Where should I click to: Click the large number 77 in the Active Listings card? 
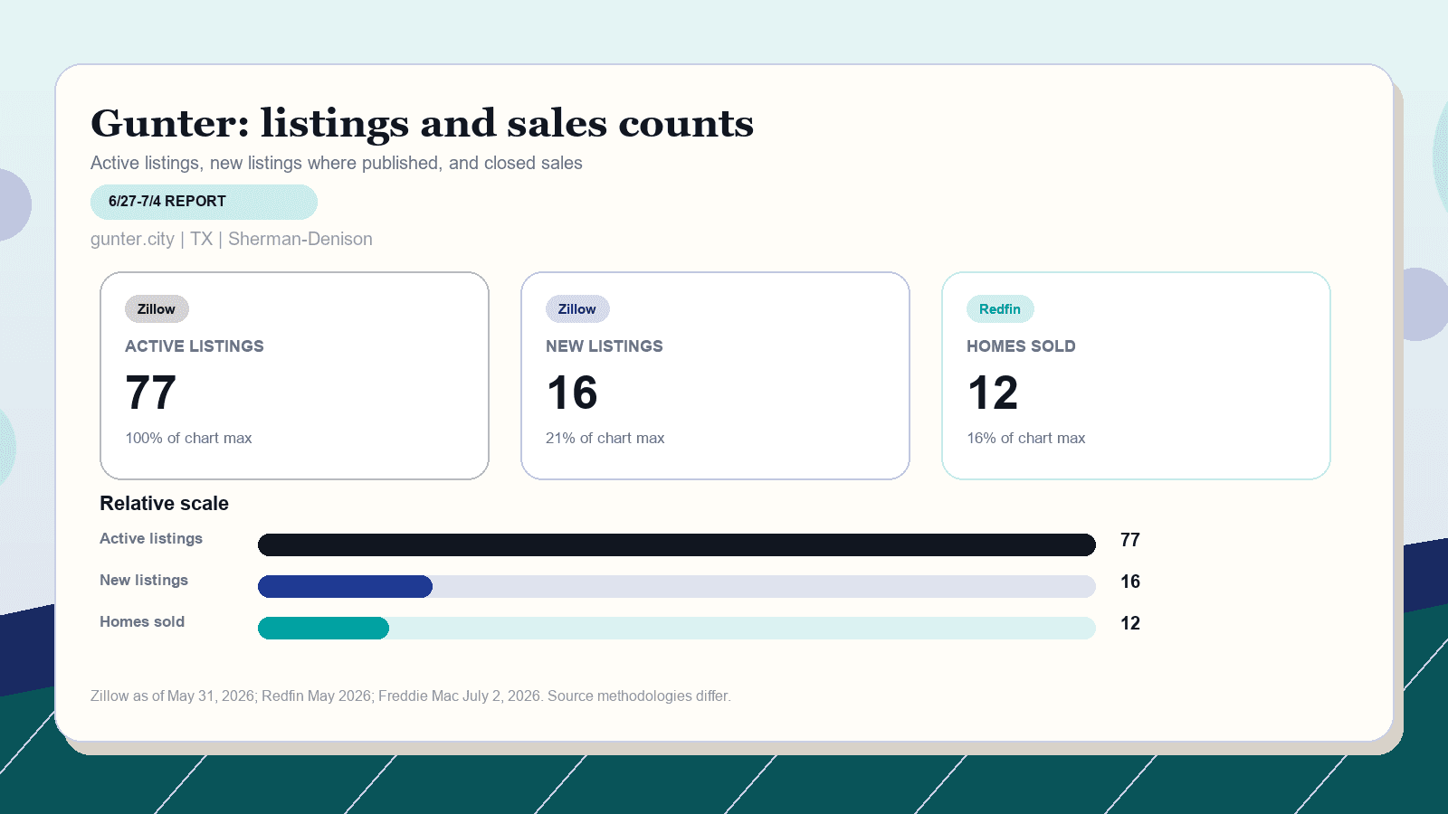(150, 393)
